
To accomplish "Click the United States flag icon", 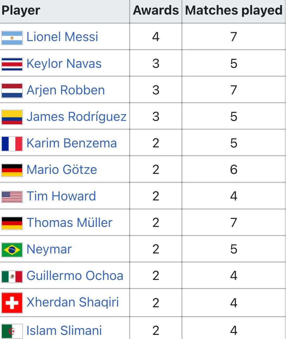I will point(12,197).
